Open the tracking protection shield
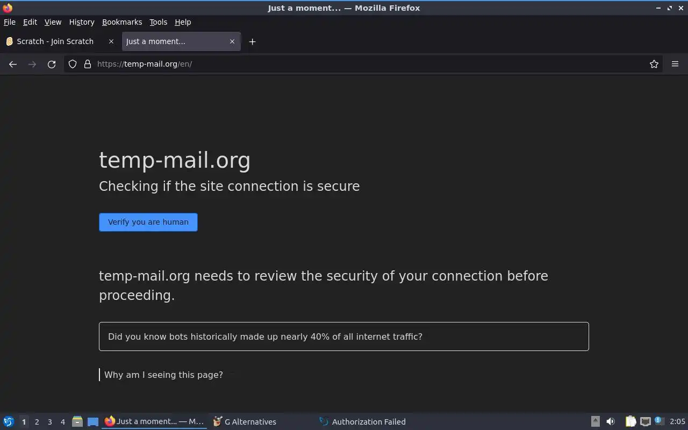This screenshot has height=430, width=688. click(73, 64)
